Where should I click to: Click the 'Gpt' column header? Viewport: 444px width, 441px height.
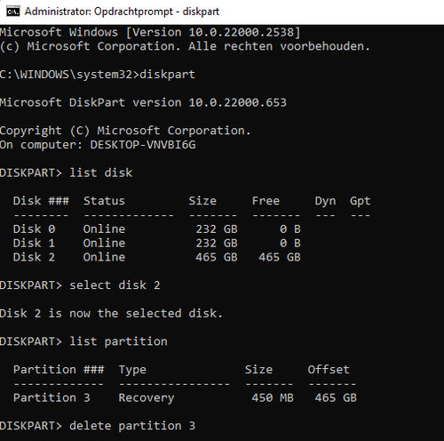click(x=360, y=201)
